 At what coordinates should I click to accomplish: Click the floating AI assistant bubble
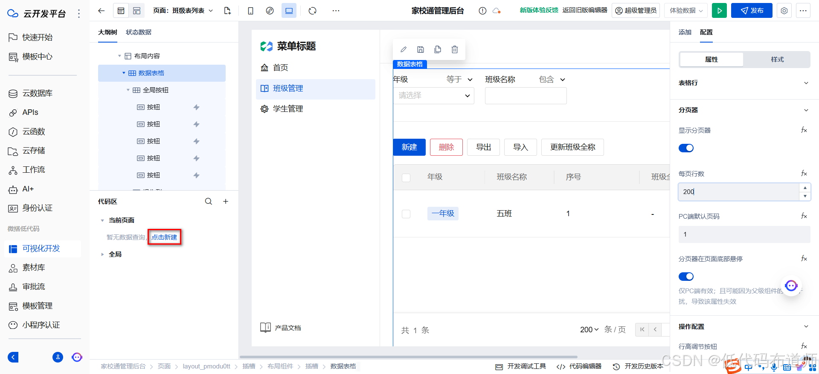click(x=791, y=285)
